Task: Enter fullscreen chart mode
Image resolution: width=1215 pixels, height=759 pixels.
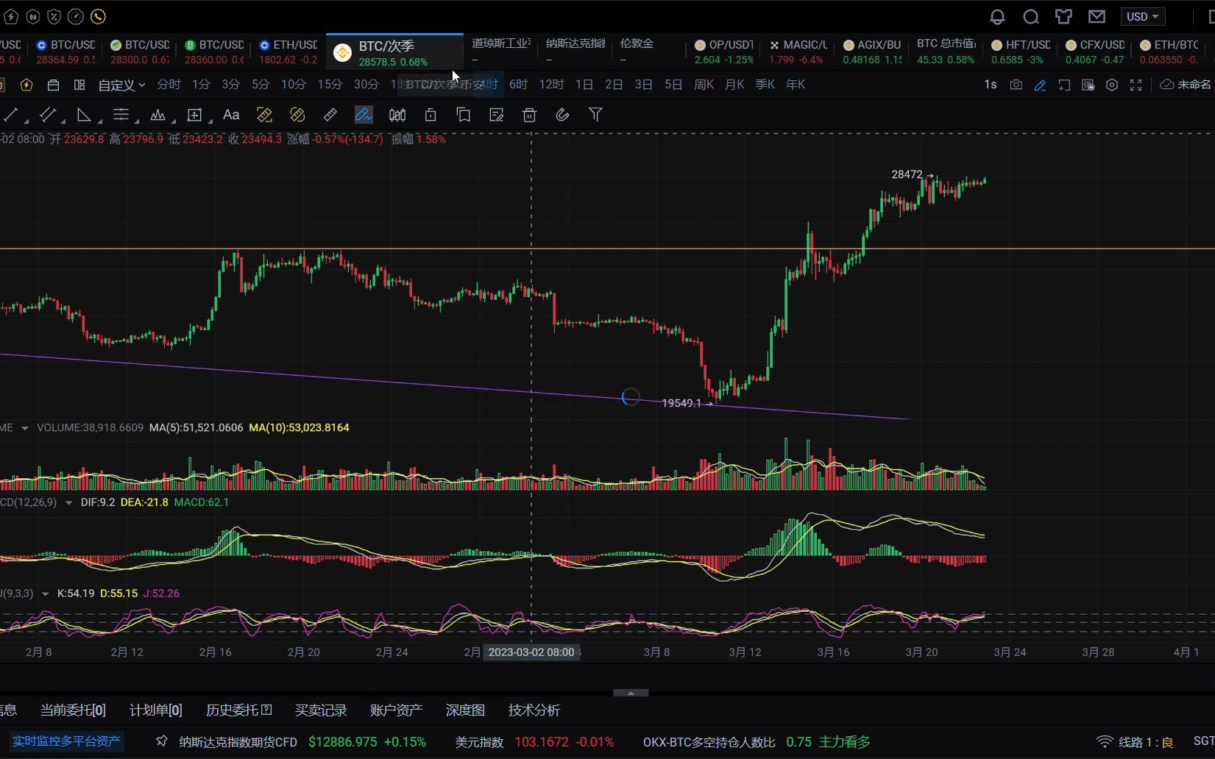Action: coord(1136,85)
